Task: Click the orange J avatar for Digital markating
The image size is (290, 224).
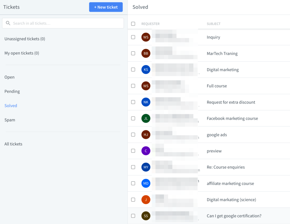Action: pos(146,200)
